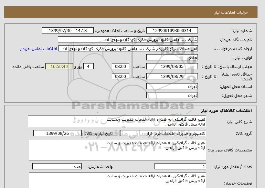The image size is (265, 188).
Task: Select the response deadline date 1399/08/05
Action: (x=172, y=66)
